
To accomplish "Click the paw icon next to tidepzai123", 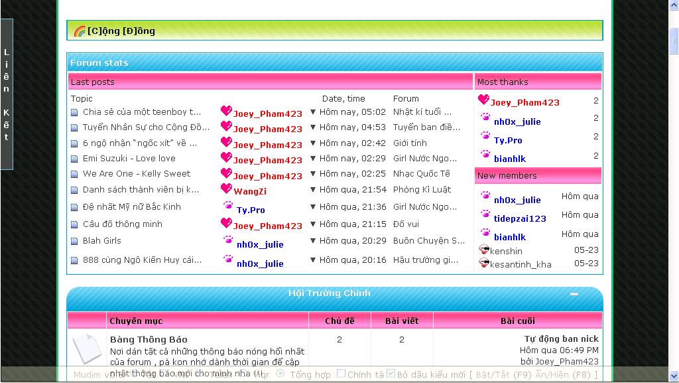I will pyautogui.click(x=485, y=215).
